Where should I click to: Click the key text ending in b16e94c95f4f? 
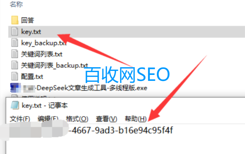(121, 130)
